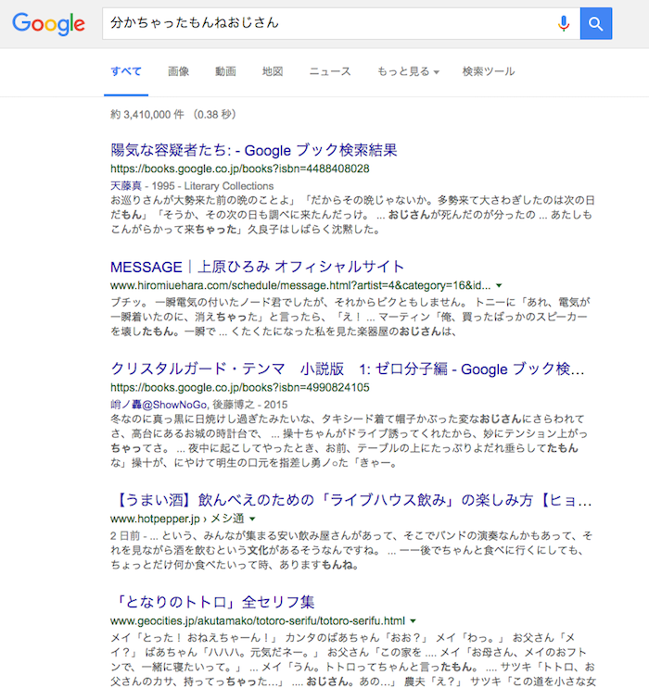649x688 pixels.
Task: Expand dropdown arrow beside hotpepper.jp URL
Action: pyautogui.click(x=252, y=519)
